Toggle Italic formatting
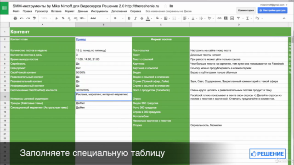The width and height of the screenshot is (294, 165). click(x=136, y=18)
